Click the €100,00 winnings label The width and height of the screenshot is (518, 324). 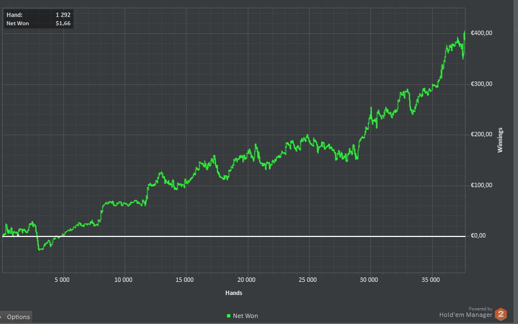tap(481, 185)
